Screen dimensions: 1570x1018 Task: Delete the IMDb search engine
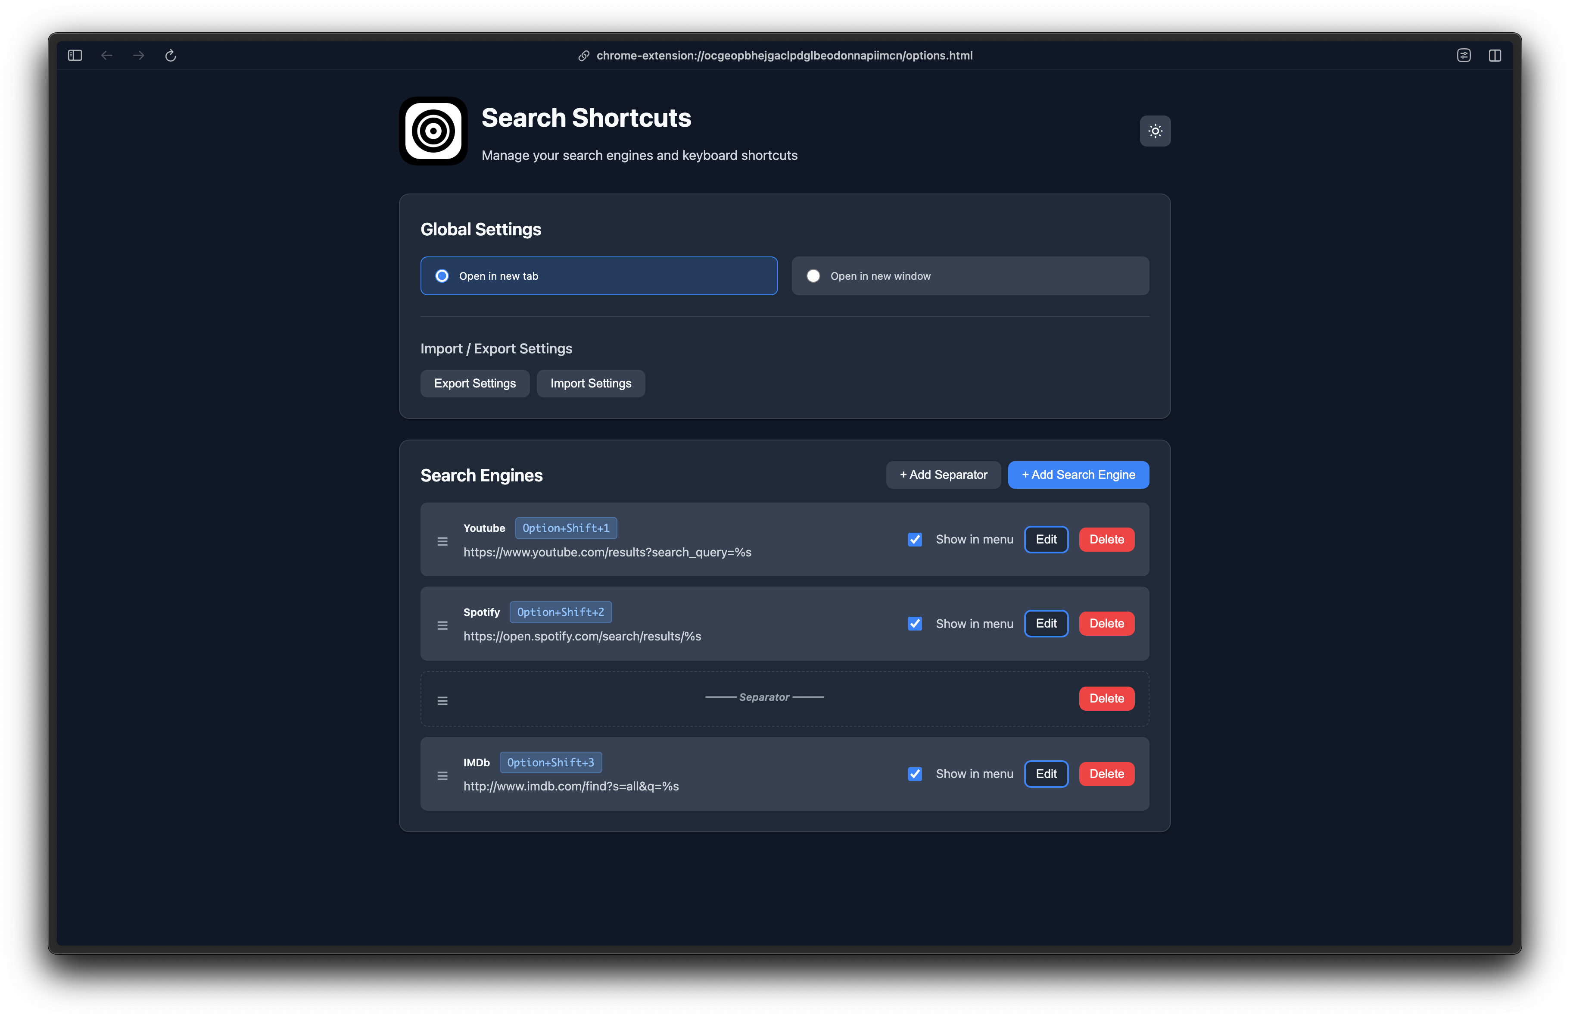(x=1106, y=773)
